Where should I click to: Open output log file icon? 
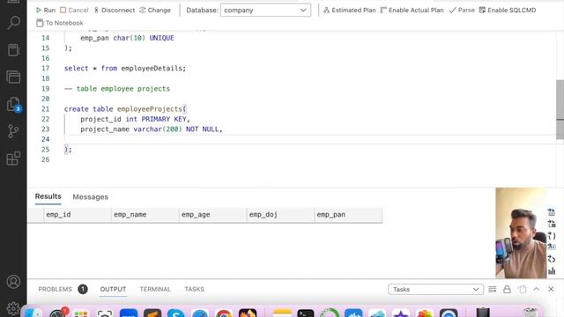click(x=523, y=290)
